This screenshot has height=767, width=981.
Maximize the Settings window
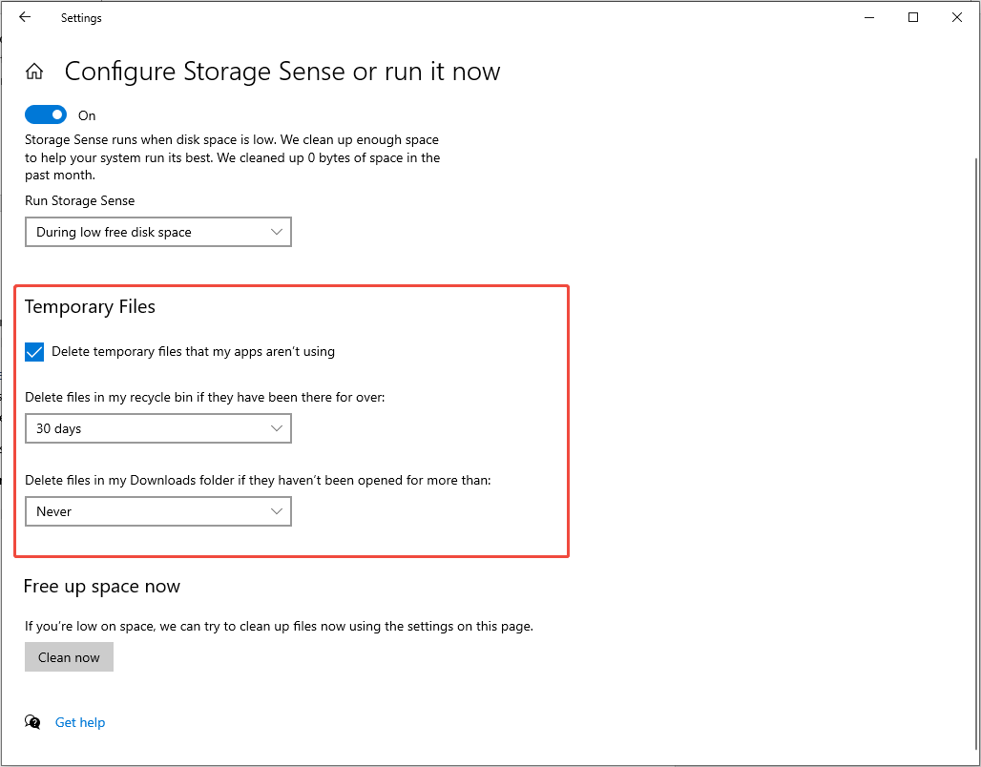[913, 17]
